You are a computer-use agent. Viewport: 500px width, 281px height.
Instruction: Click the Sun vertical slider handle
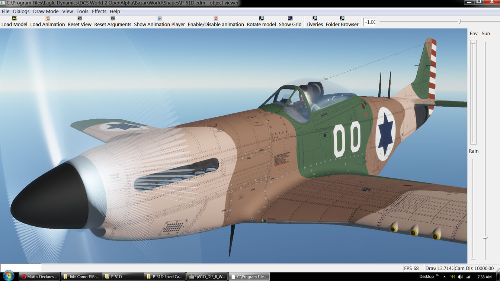click(x=485, y=238)
